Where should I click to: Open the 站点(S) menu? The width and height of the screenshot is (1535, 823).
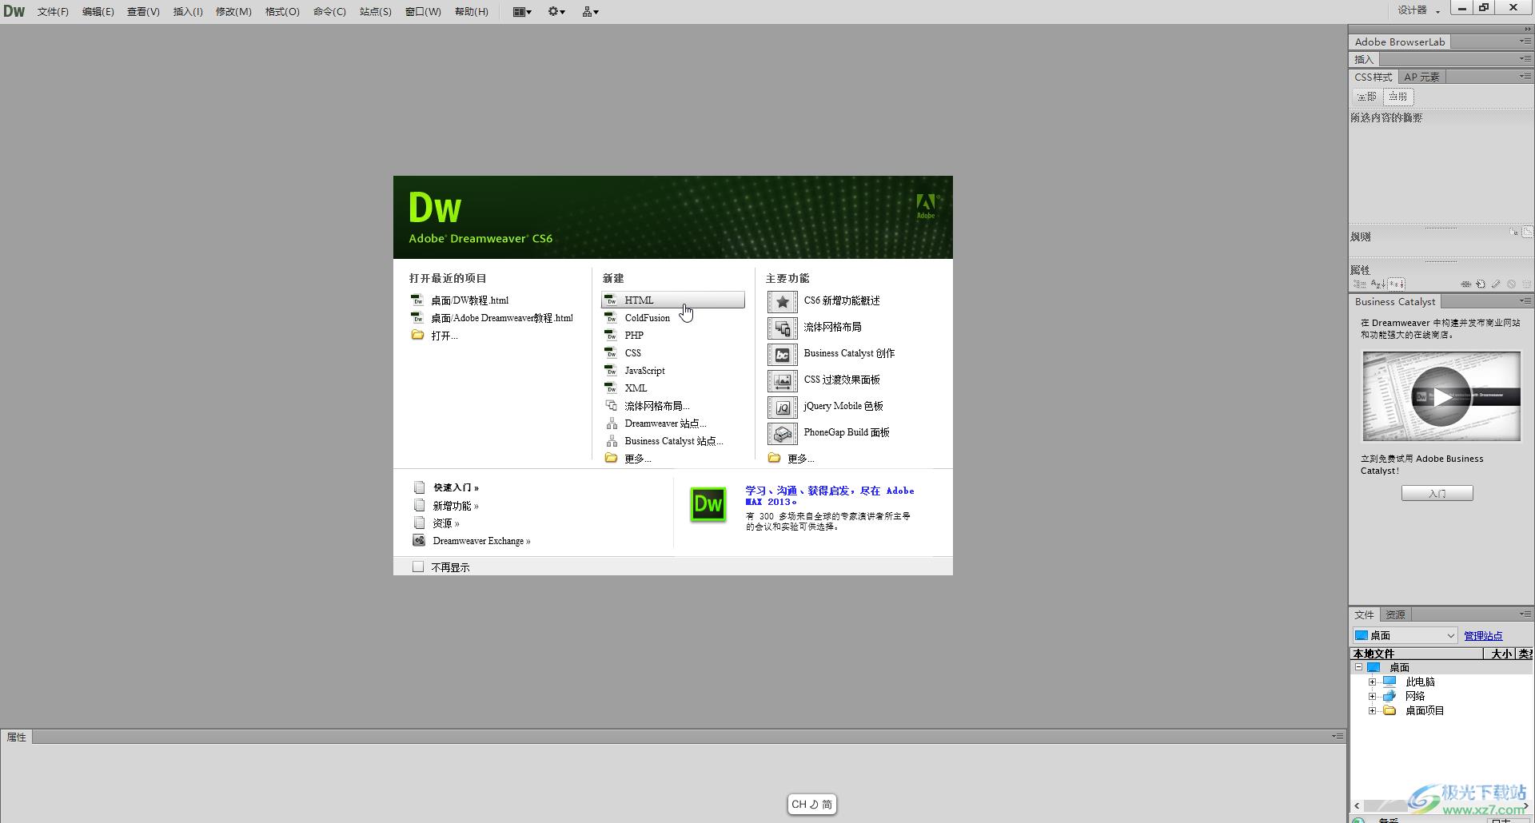click(x=375, y=11)
